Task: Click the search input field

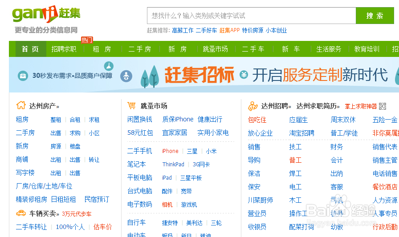Action: pos(252,16)
